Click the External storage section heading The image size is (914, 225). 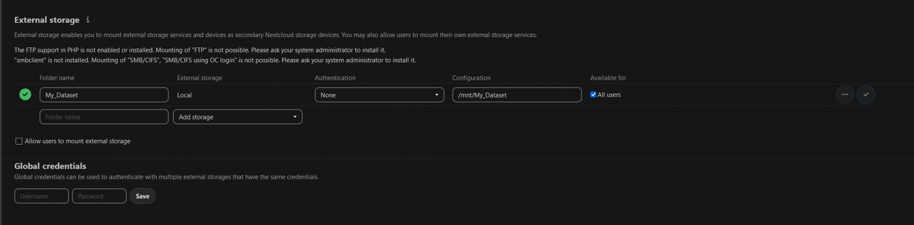[x=47, y=20]
